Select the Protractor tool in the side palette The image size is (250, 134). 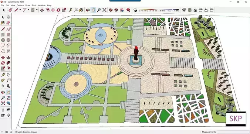3,80
